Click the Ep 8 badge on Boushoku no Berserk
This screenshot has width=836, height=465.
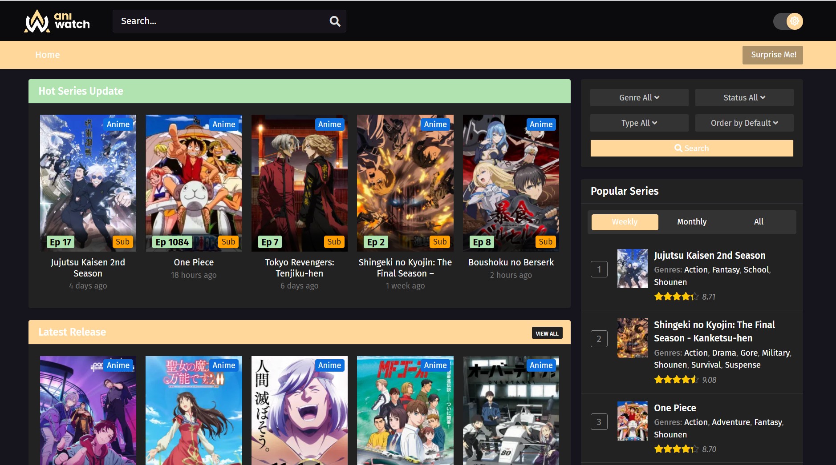coord(482,242)
